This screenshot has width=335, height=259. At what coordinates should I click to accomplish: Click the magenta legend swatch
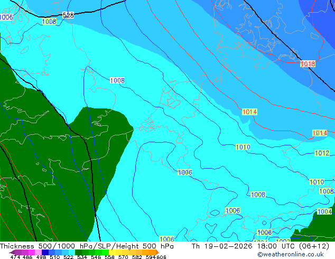[32, 252]
